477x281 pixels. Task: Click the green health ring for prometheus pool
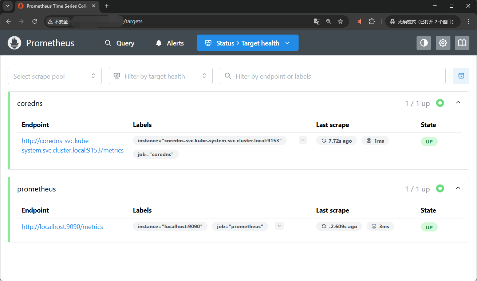point(440,189)
